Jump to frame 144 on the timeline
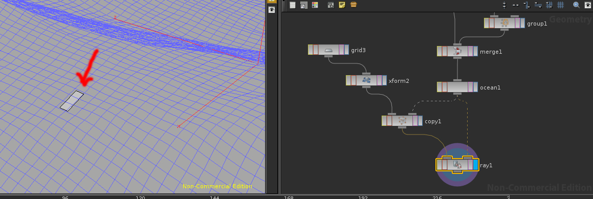The height and width of the screenshot is (199, 593). pos(215,197)
